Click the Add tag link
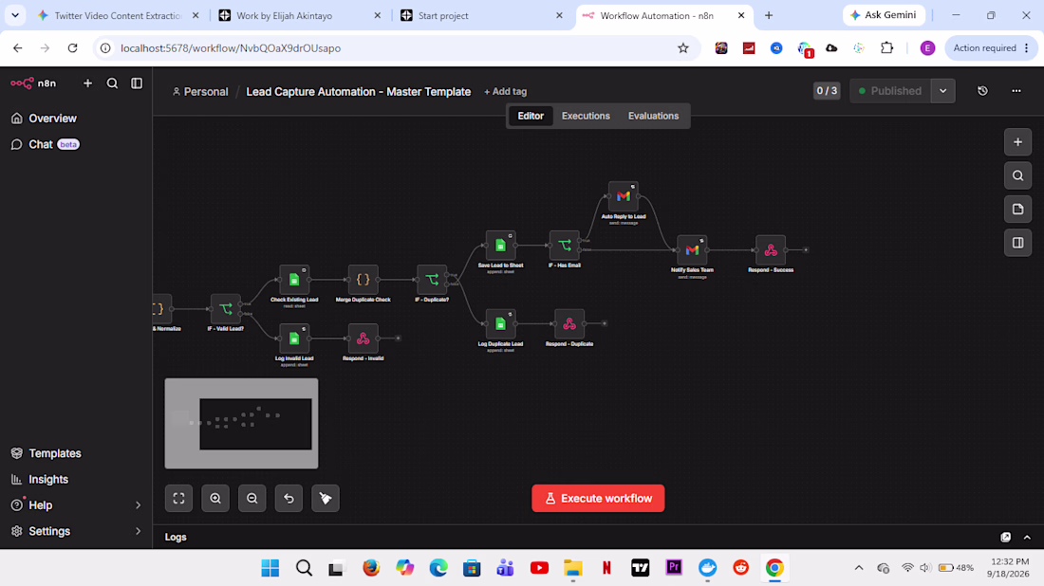Viewport: 1044px width, 586px height. coord(505,92)
